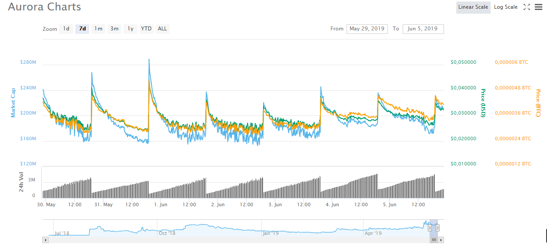Show ALL time range
This screenshot has width=547, height=244.
pos(162,29)
